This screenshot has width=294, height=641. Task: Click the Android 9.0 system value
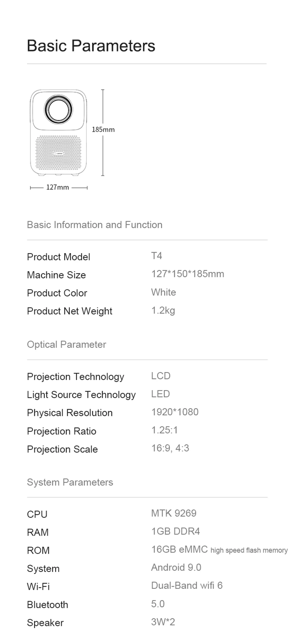(176, 567)
